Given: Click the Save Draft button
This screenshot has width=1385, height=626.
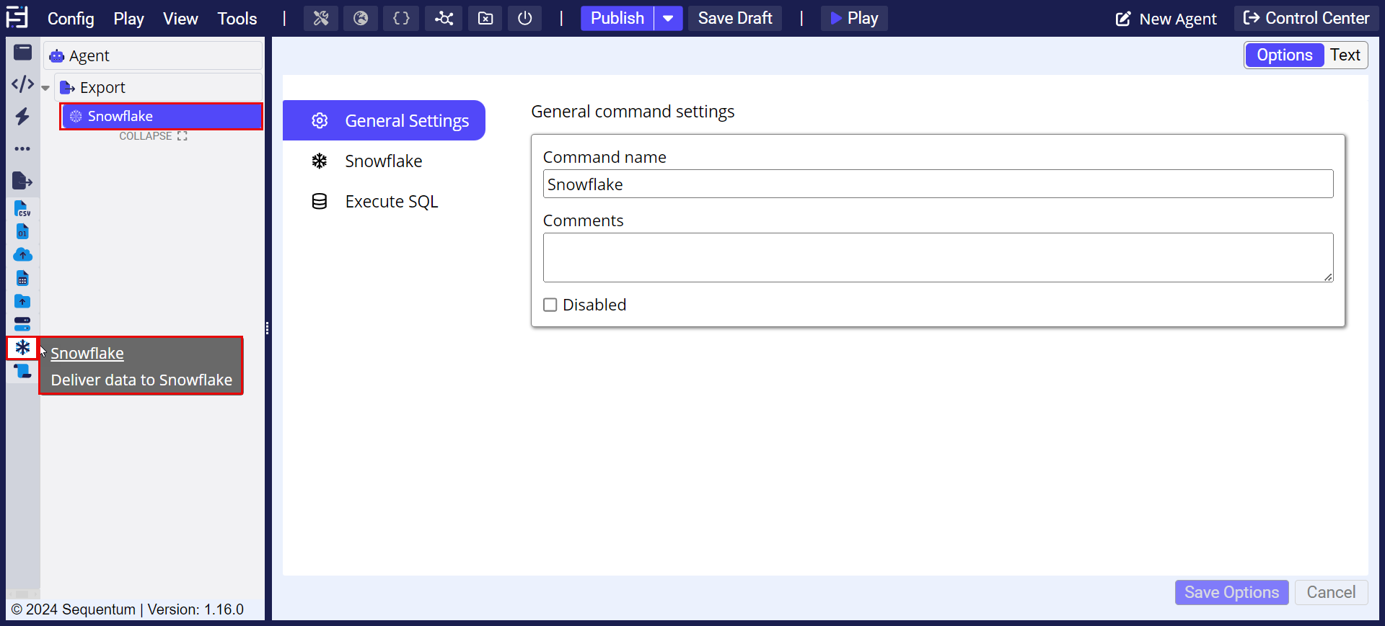Looking at the screenshot, I should click(x=735, y=19).
